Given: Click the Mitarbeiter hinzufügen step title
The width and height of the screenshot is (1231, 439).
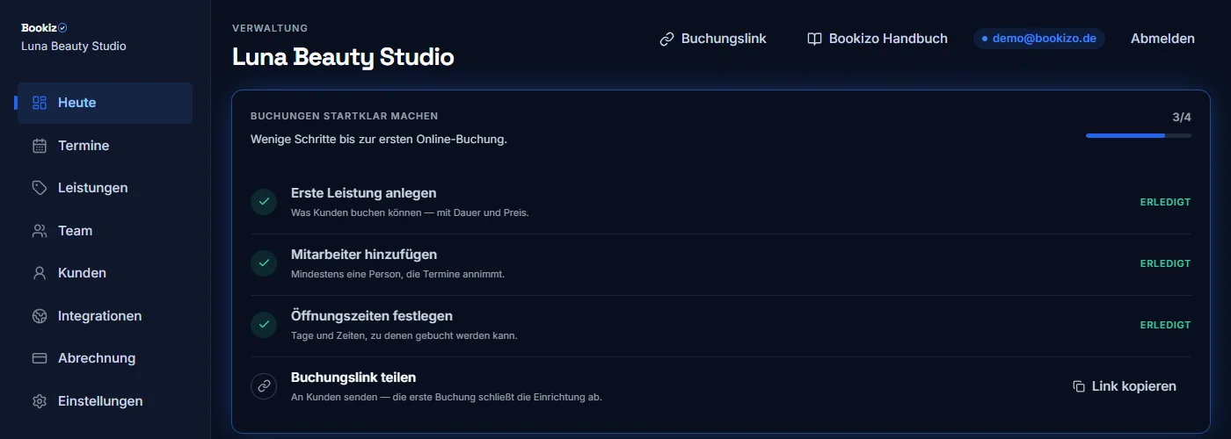Looking at the screenshot, I should point(364,255).
